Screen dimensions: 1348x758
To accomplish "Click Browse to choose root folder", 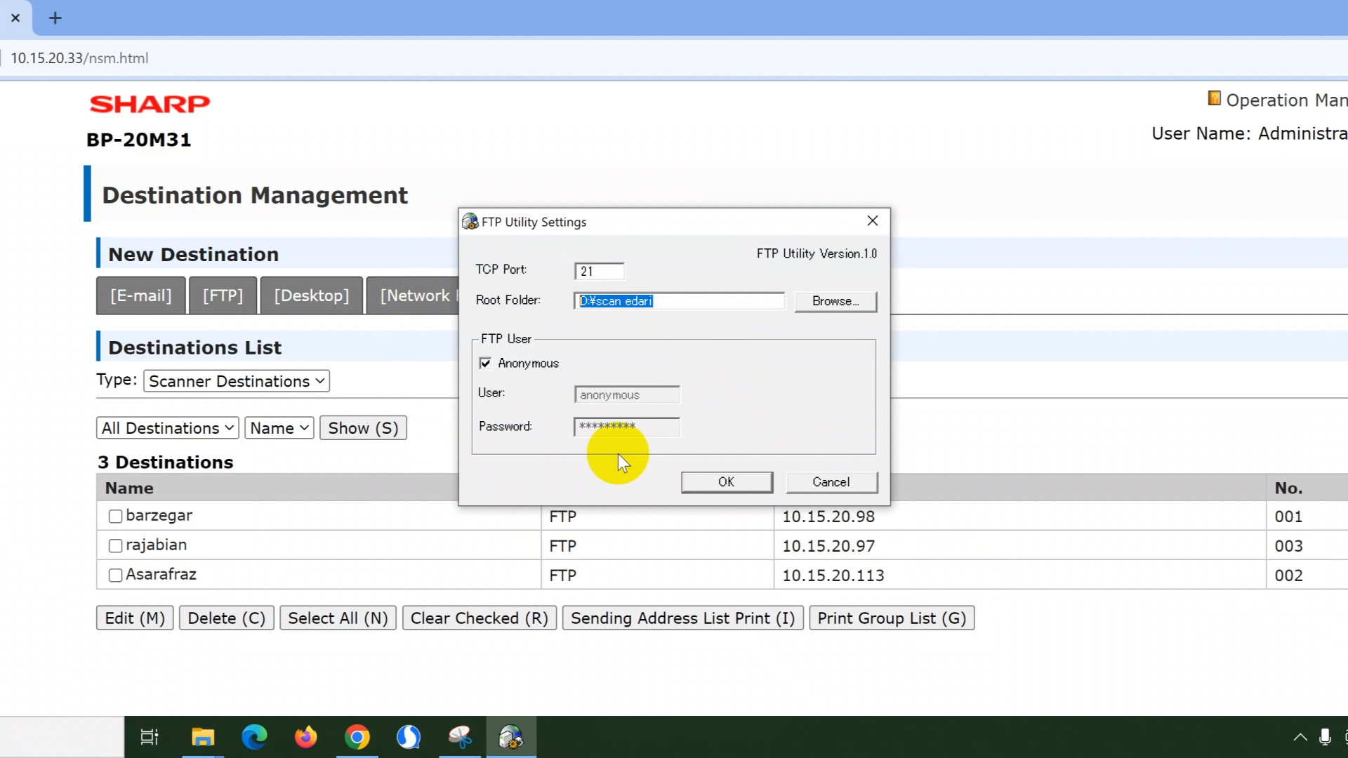I will coord(835,301).
